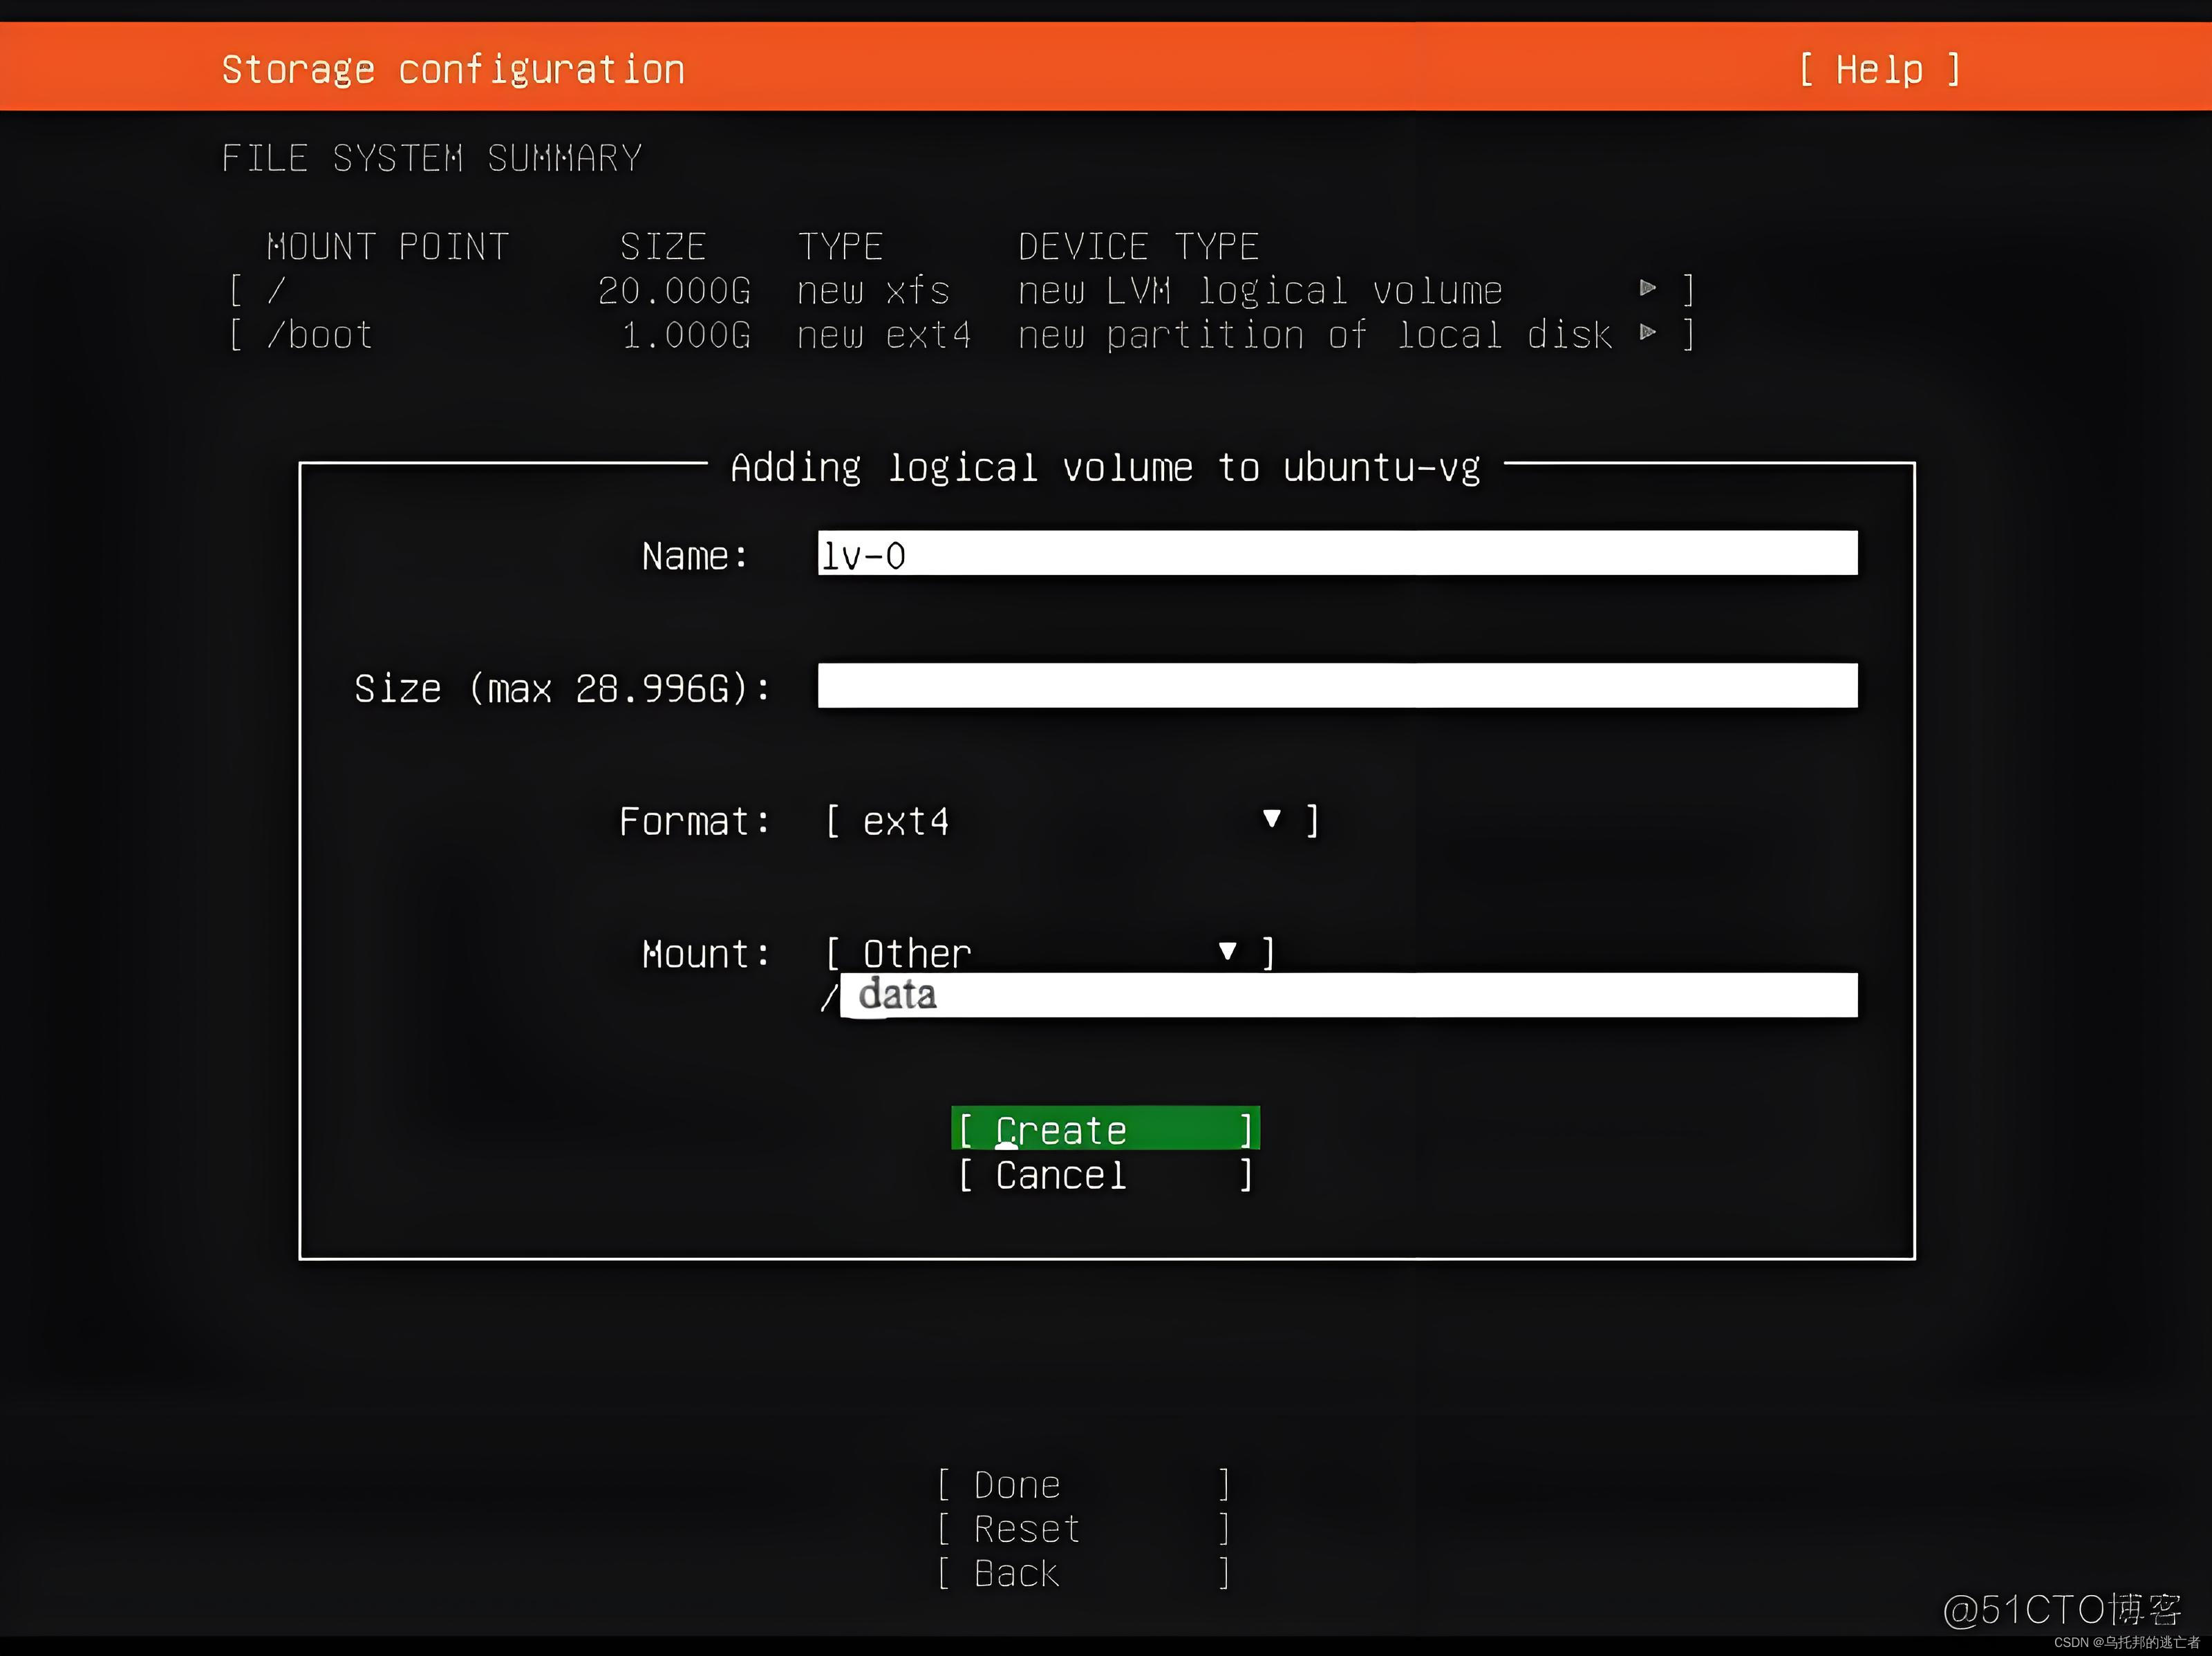The height and width of the screenshot is (1656, 2212).
Task: Click the Storage configuration title
Action: 453,70
